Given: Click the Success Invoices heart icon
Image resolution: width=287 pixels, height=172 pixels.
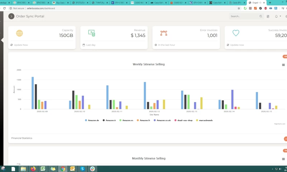Looking at the screenshot, I should tap(236, 33).
